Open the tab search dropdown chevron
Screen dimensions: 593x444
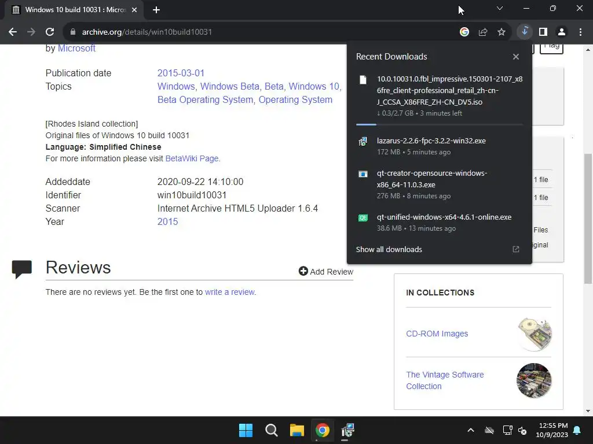coord(500,8)
